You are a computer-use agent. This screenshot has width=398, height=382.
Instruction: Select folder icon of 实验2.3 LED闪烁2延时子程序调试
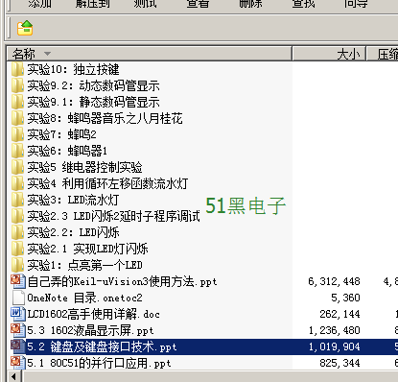pos(17,216)
